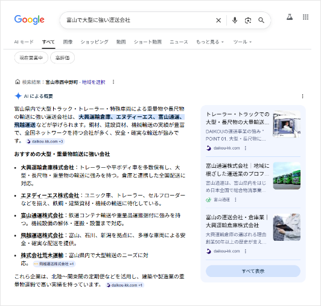
Task: Click 株式会社荒木運輸 in the list
Action: (x=42, y=255)
